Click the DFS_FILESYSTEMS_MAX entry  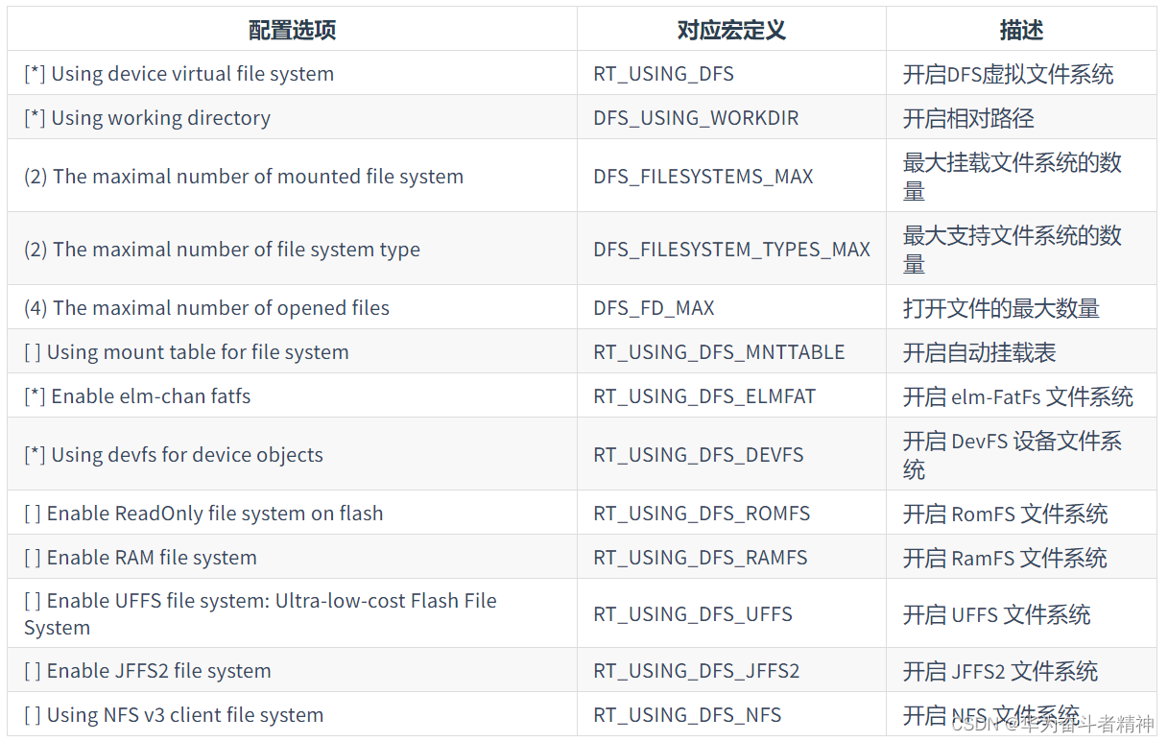(703, 176)
